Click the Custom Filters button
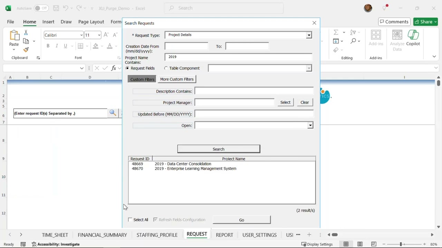 tap(142, 79)
